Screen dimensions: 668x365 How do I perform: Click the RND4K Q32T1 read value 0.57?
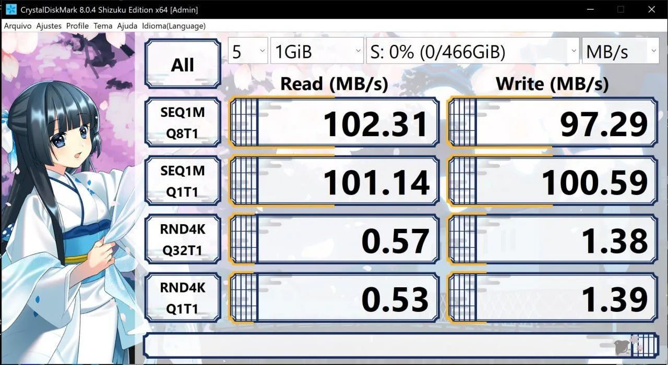point(334,240)
